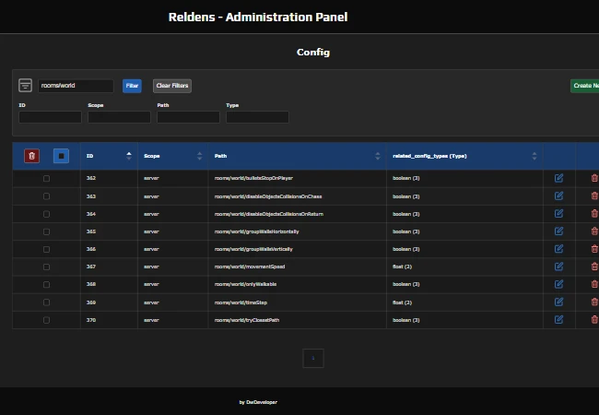Screen dimensions: 599x415
Task: Delete row 368 using its trash icon
Action: 594,284
